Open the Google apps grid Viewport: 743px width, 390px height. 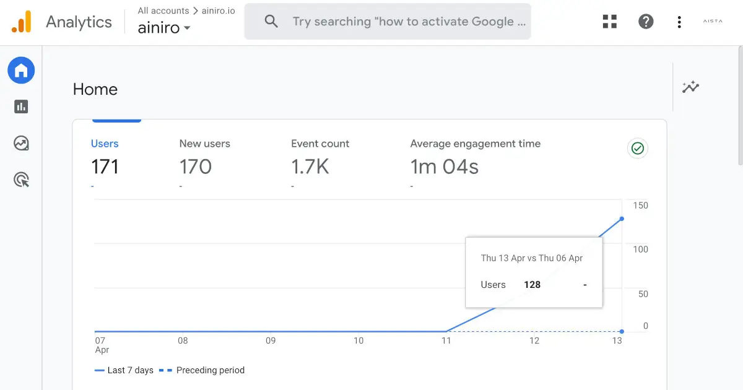pos(610,22)
